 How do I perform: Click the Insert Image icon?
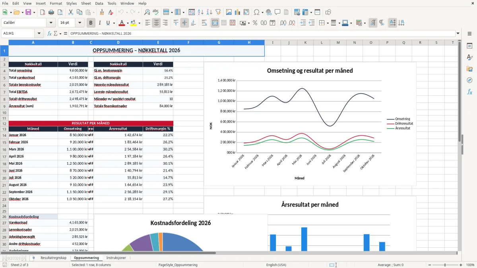[229, 12]
